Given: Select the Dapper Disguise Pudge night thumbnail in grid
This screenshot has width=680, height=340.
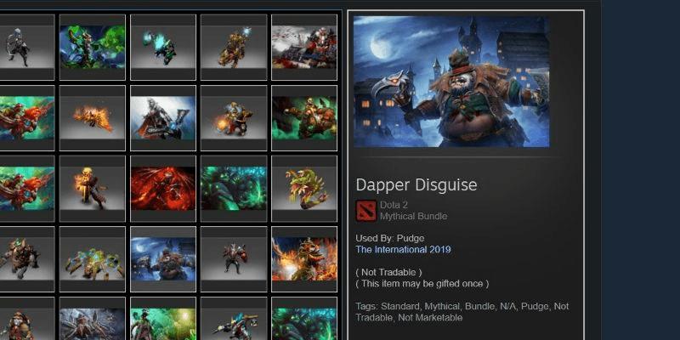Looking at the screenshot, I should click(163, 259).
